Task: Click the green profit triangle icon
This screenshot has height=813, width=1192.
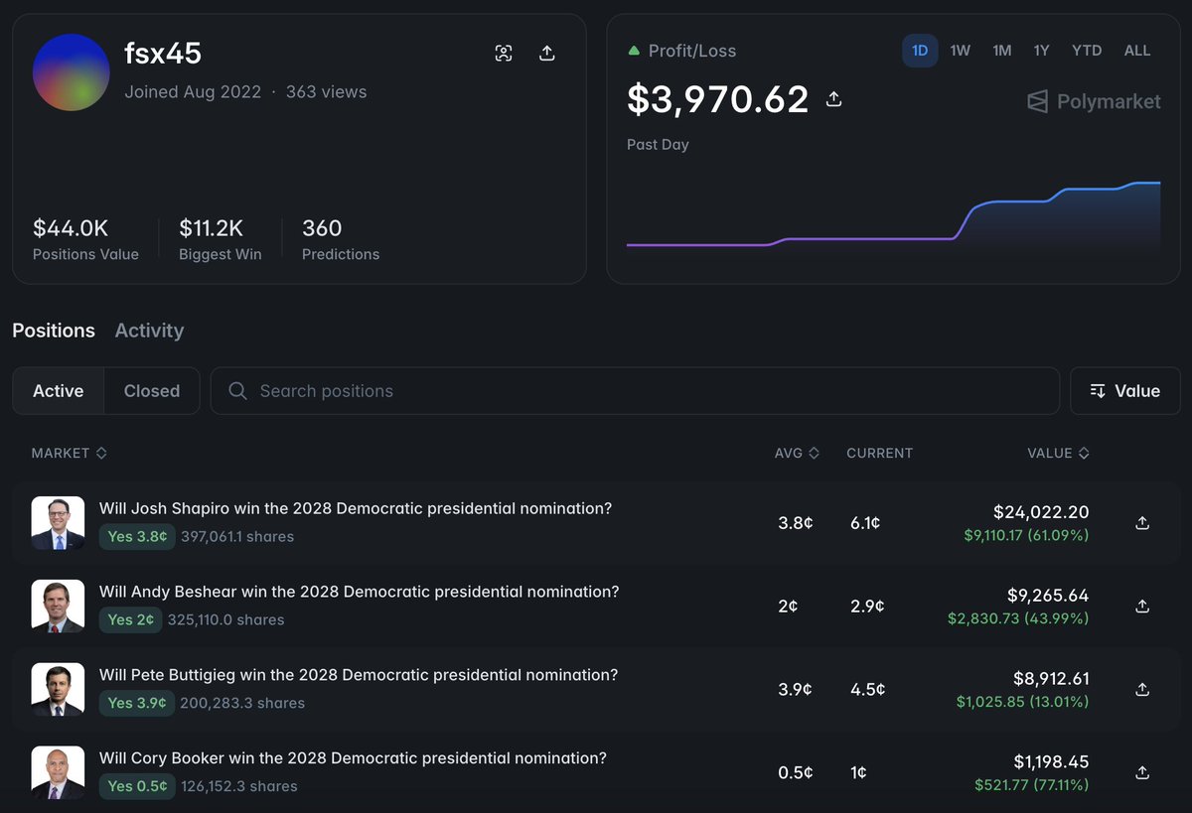Action: pos(634,51)
